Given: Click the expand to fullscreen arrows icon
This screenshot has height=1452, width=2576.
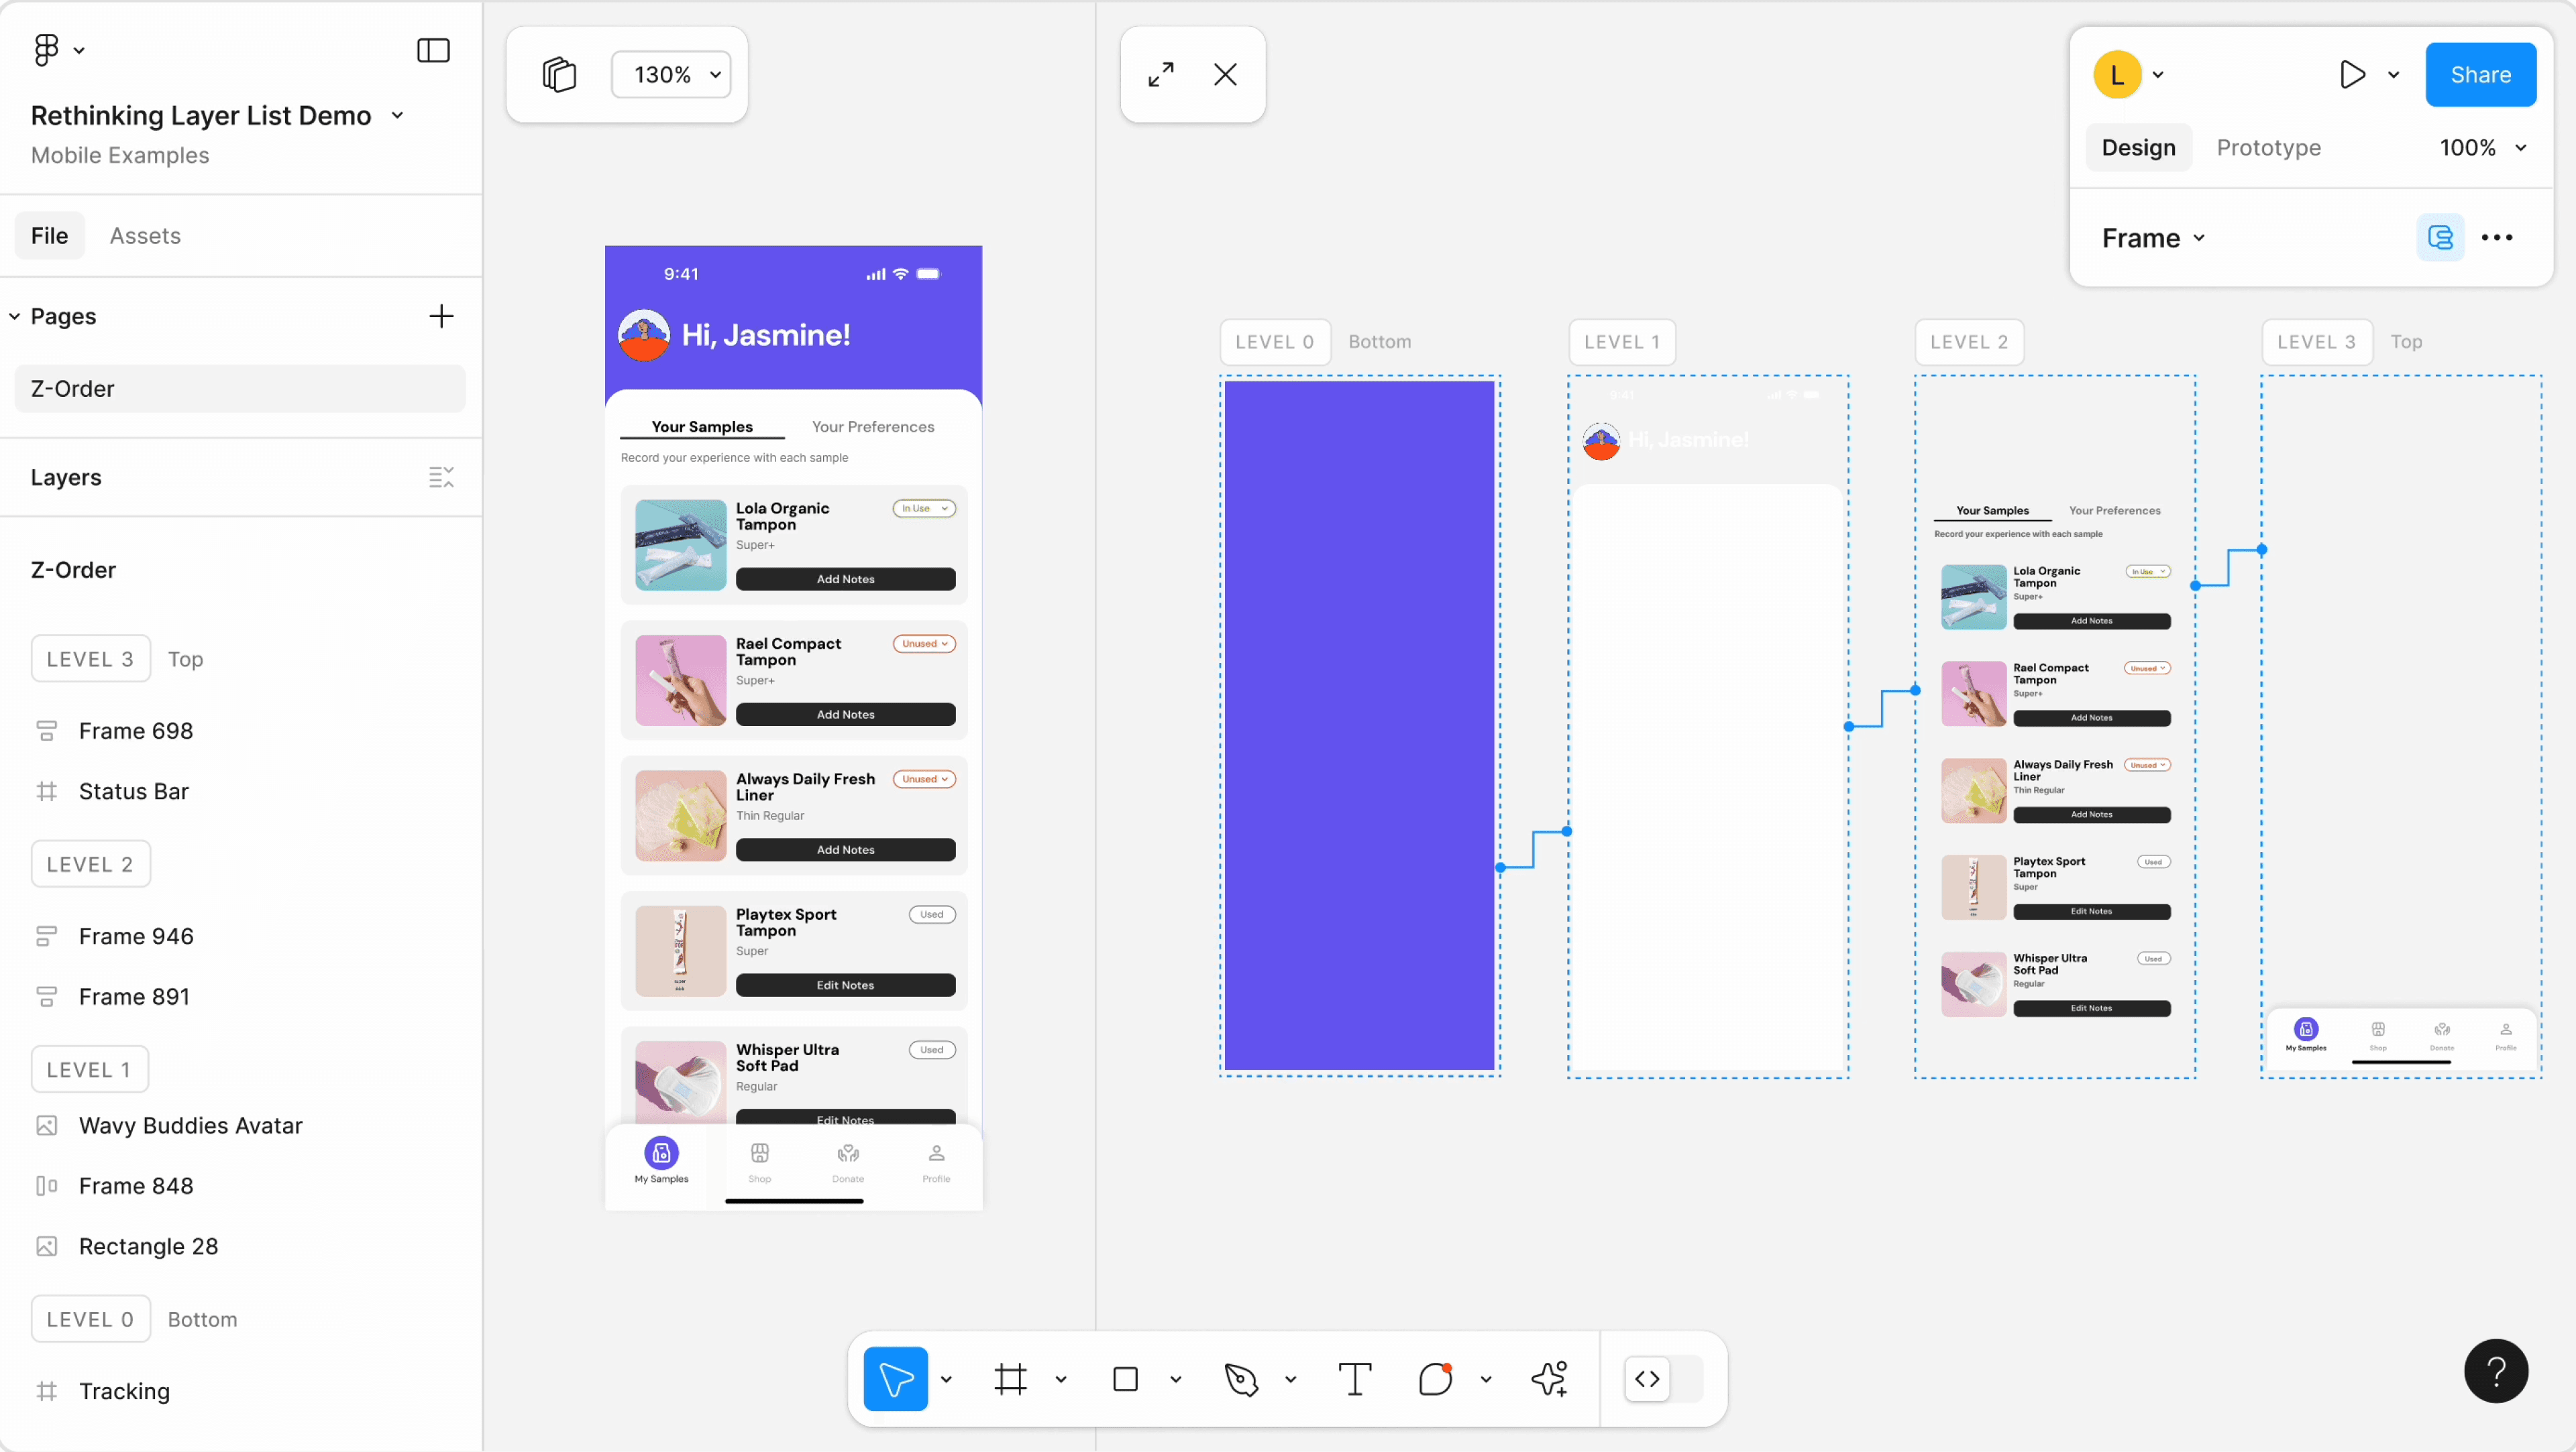Looking at the screenshot, I should coord(1160,75).
